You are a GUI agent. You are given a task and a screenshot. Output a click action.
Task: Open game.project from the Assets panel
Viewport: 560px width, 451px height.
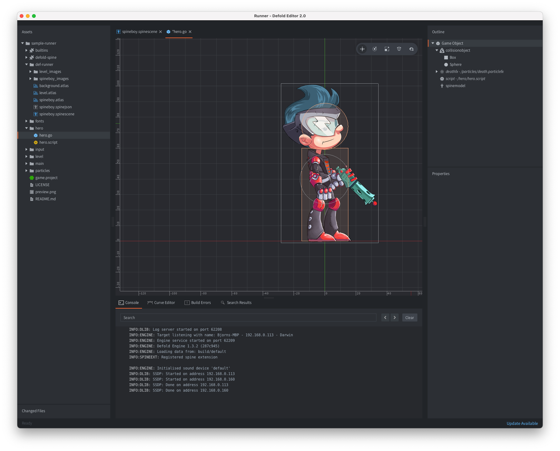coord(47,178)
